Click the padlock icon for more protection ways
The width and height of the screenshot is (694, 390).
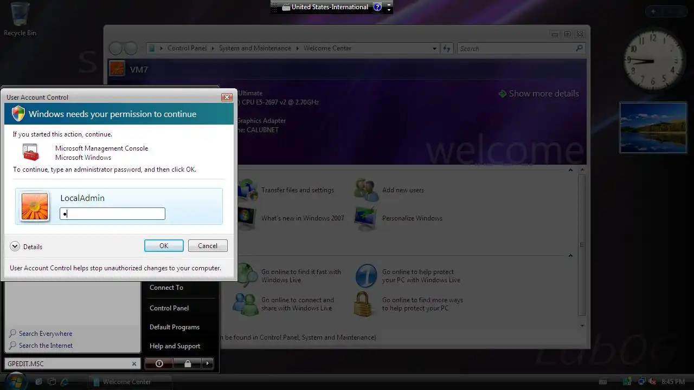(364, 304)
